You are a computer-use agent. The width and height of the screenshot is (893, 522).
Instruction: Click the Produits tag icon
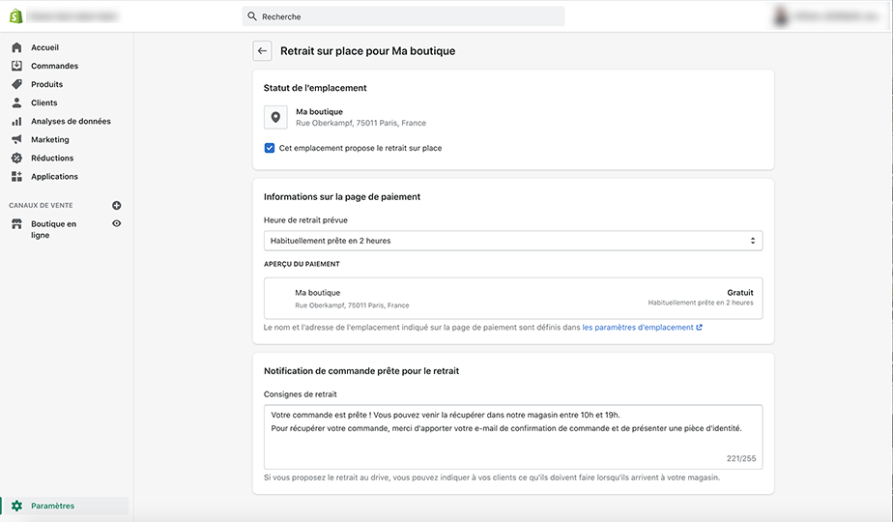(x=16, y=84)
